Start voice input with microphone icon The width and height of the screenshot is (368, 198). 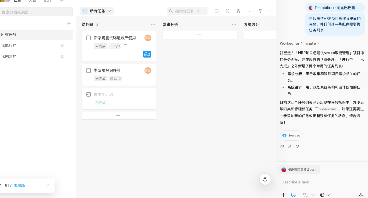coord(361,195)
